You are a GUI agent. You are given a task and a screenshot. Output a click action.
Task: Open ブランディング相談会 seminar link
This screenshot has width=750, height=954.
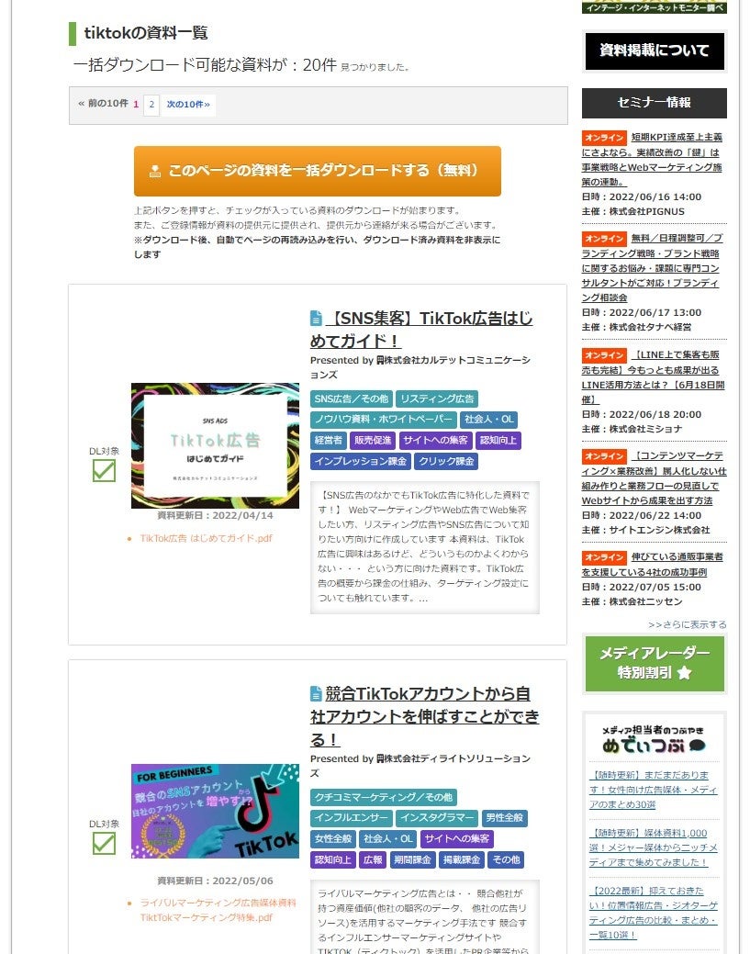[652, 268]
